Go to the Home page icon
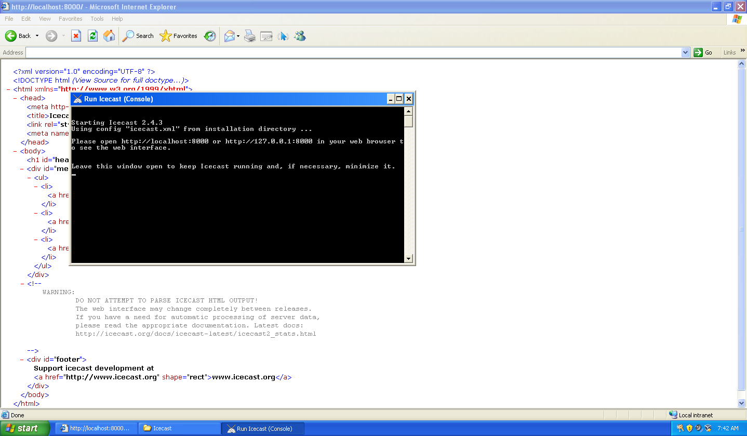Screen dimensions: 747x436 [109, 36]
